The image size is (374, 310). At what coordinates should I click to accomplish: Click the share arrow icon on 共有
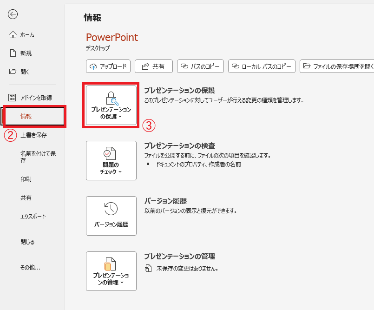(145, 66)
